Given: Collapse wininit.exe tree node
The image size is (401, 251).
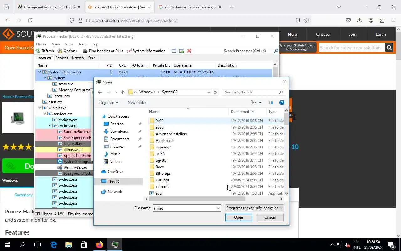Looking at the screenshot, I should [40, 108].
